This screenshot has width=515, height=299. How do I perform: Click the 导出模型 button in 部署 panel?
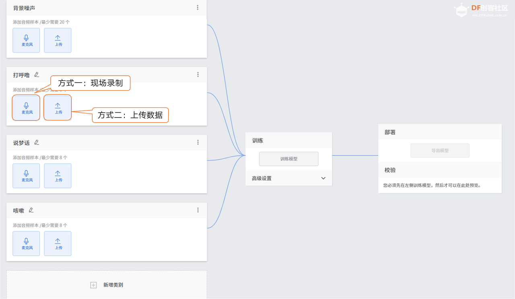point(440,151)
